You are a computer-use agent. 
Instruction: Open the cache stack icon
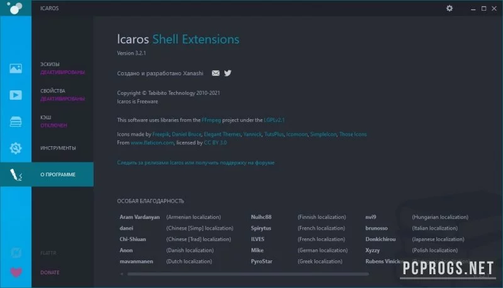pos(16,122)
